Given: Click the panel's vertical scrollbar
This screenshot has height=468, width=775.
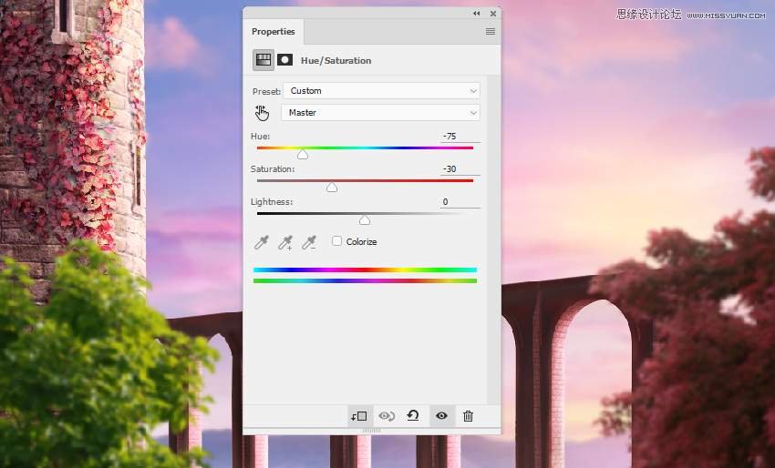Looking at the screenshot, I should [493, 240].
